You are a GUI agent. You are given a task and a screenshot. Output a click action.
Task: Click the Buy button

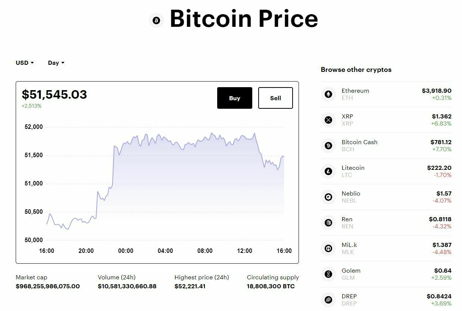[x=234, y=98]
